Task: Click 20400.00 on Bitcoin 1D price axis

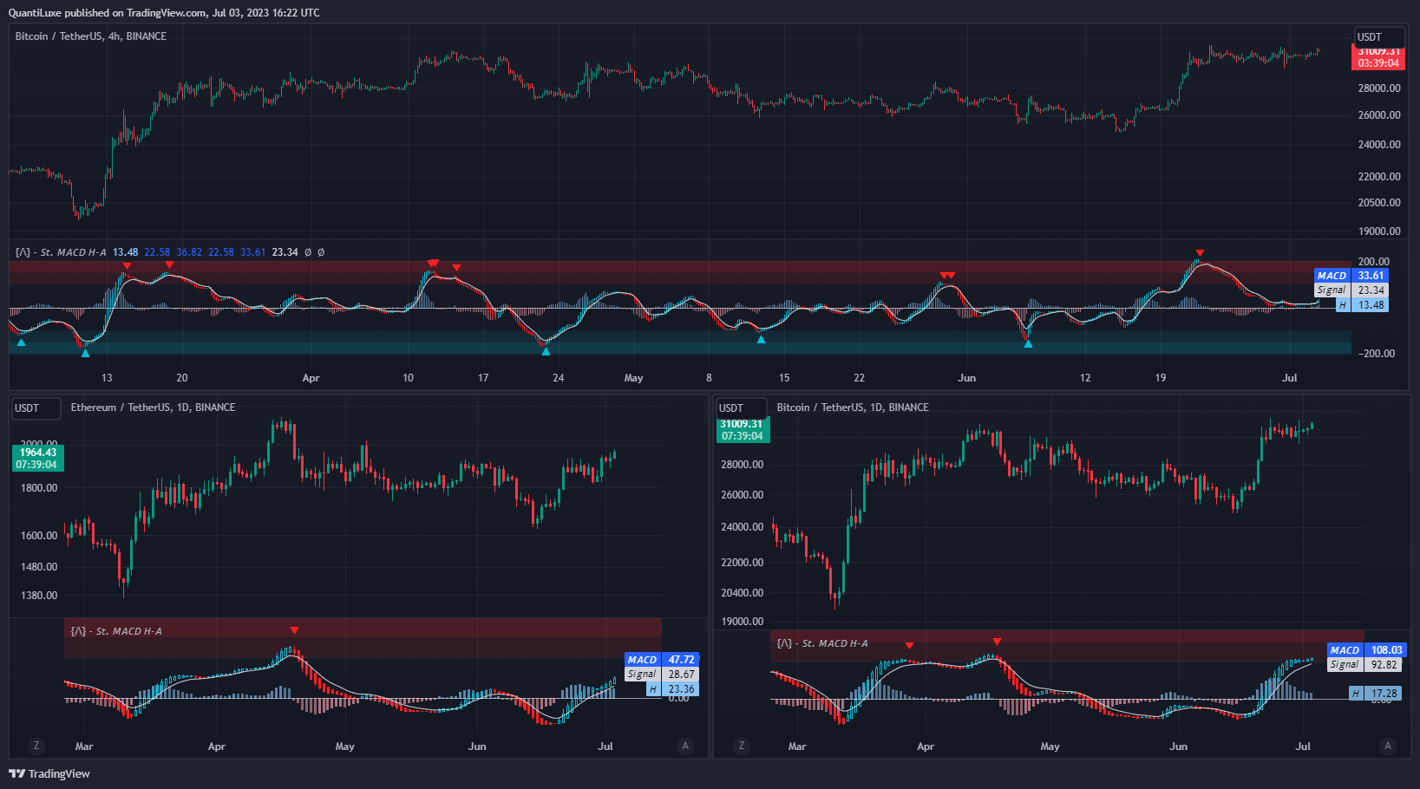Action: pyautogui.click(x=743, y=593)
